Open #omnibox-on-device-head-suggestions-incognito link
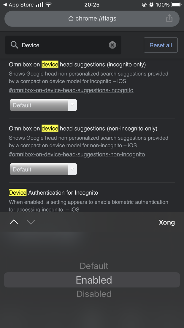The image size is (184, 328). [71, 90]
